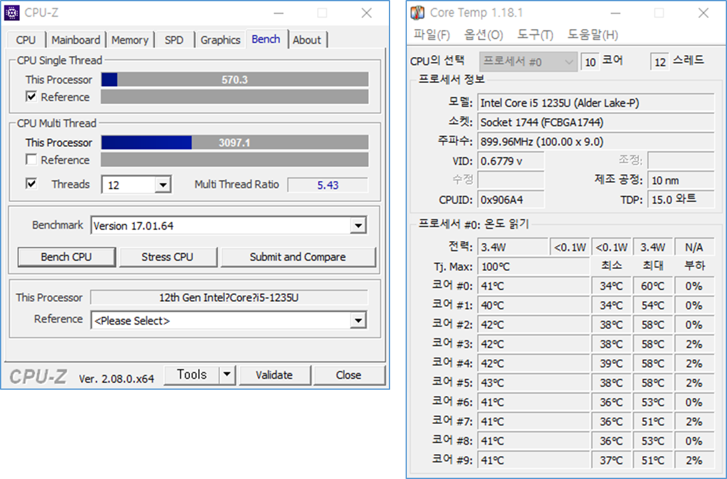Screen dimensions: 727x479
Task: Click This Processor field 12th Gen Intel Core i5-1235U
Action: 229,297
